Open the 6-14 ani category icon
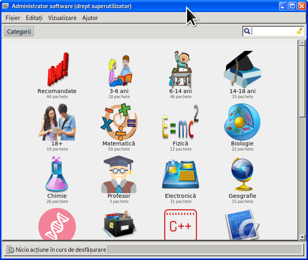 [181, 69]
